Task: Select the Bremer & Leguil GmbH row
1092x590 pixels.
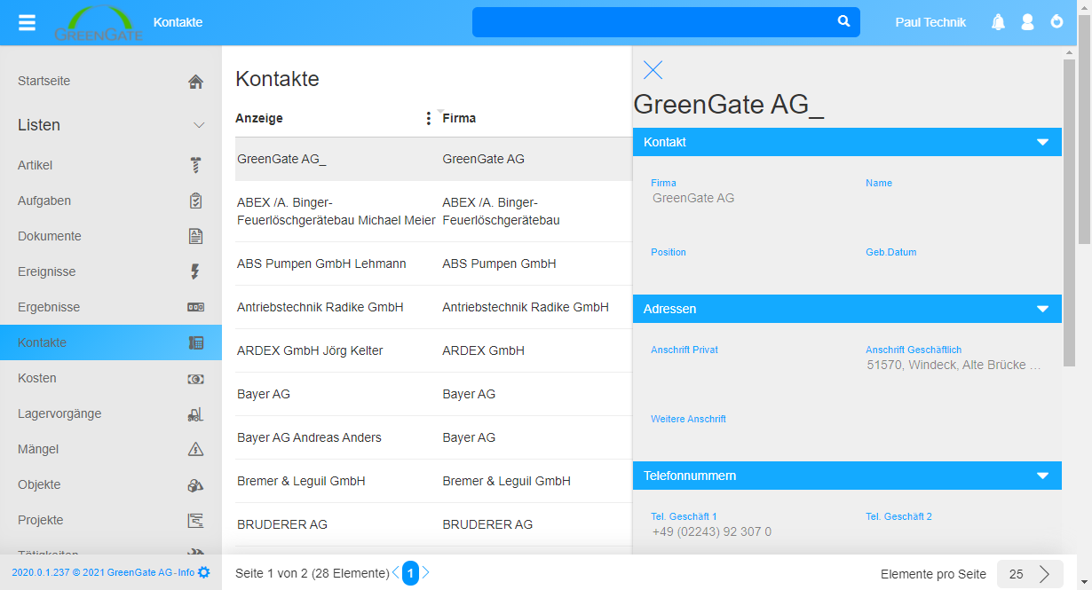Action: [433, 481]
